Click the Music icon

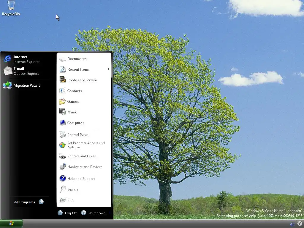point(63,112)
